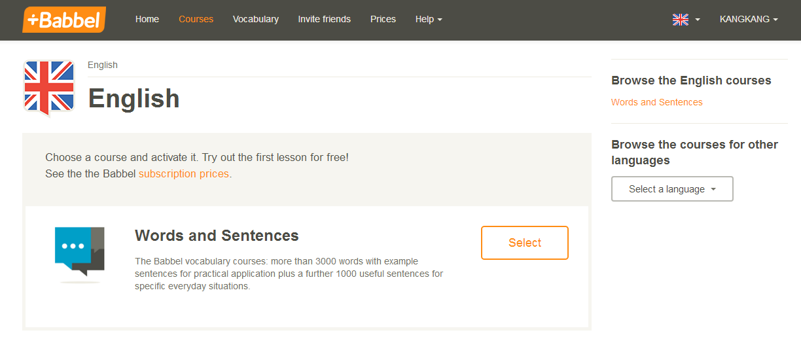Screen dimensions: 801x358
Task: Click the Words and Sentences course title
Action: point(217,236)
